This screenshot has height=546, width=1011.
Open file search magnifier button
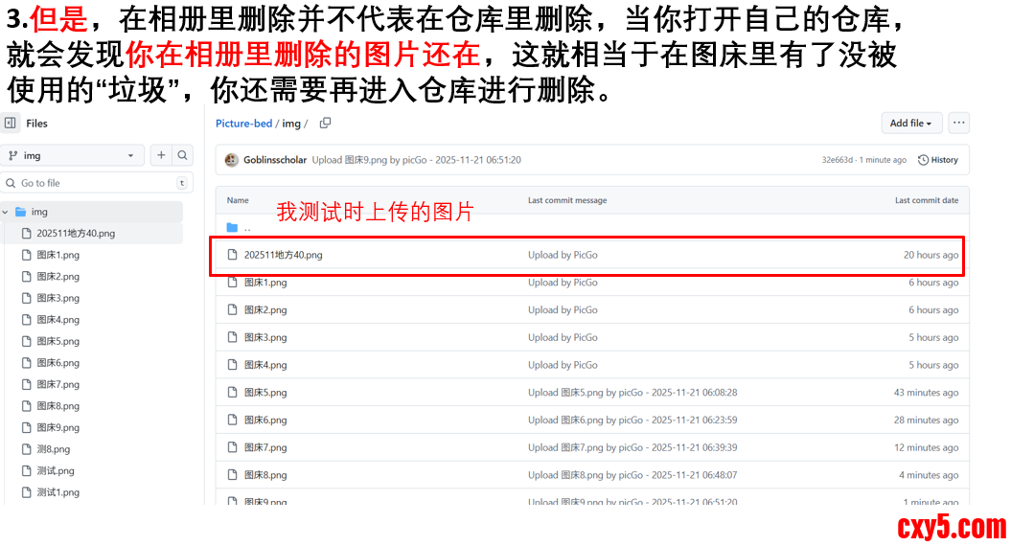(182, 155)
